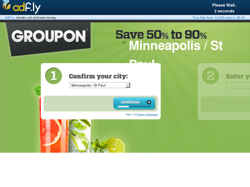
Task: Click the green step 1 circle icon
Action: pos(54,76)
